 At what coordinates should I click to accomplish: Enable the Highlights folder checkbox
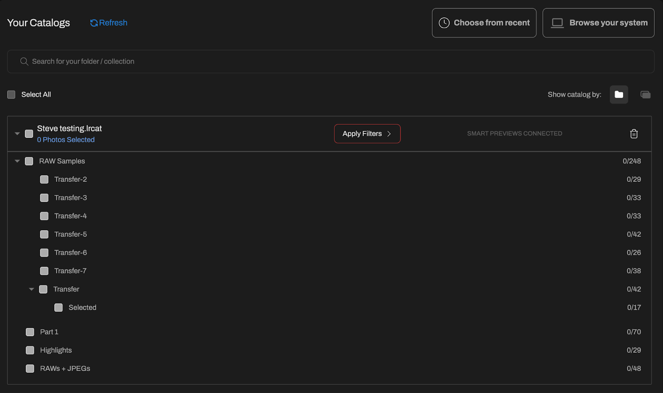coord(30,350)
